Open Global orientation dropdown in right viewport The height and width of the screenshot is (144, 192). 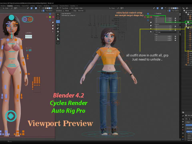point(112,8)
